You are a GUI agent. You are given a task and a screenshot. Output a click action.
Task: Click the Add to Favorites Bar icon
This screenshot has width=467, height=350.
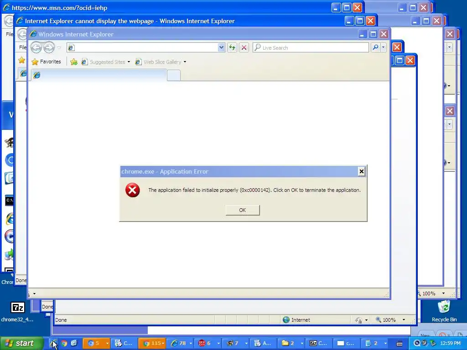coord(74,62)
